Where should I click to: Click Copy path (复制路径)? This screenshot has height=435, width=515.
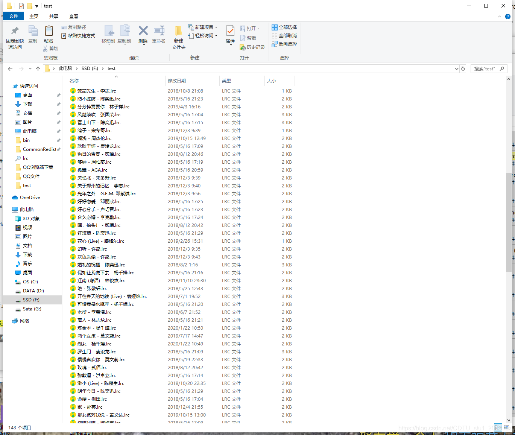74,27
